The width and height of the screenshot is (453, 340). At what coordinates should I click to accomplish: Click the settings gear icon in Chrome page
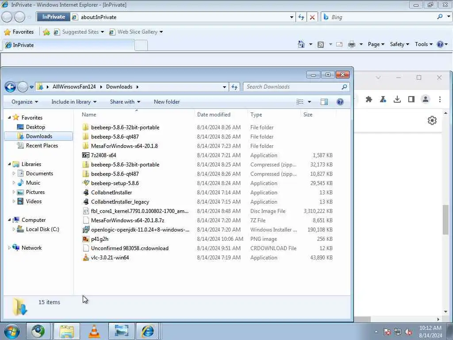point(432,120)
